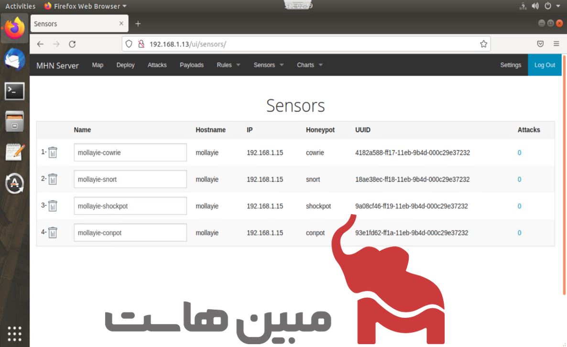The width and height of the screenshot is (567, 347).
Task: Open Settings in the navbar
Action: (511, 65)
